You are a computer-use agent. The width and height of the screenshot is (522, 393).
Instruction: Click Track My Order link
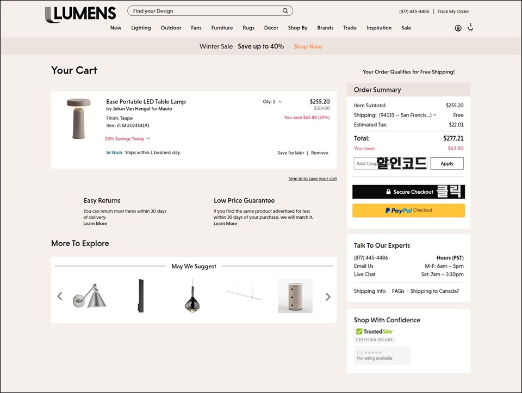(x=453, y=11)
